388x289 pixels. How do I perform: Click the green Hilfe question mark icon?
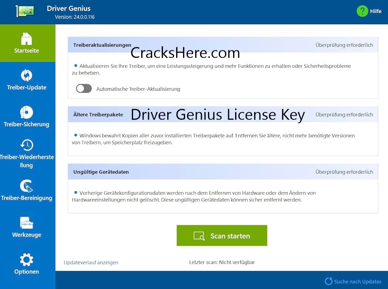tap(362, 11)
